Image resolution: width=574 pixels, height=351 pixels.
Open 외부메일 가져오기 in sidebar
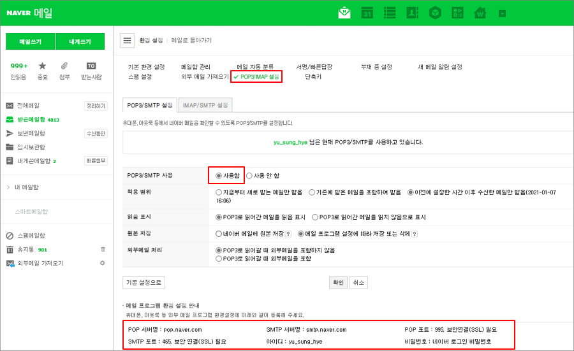click(40, 263)
